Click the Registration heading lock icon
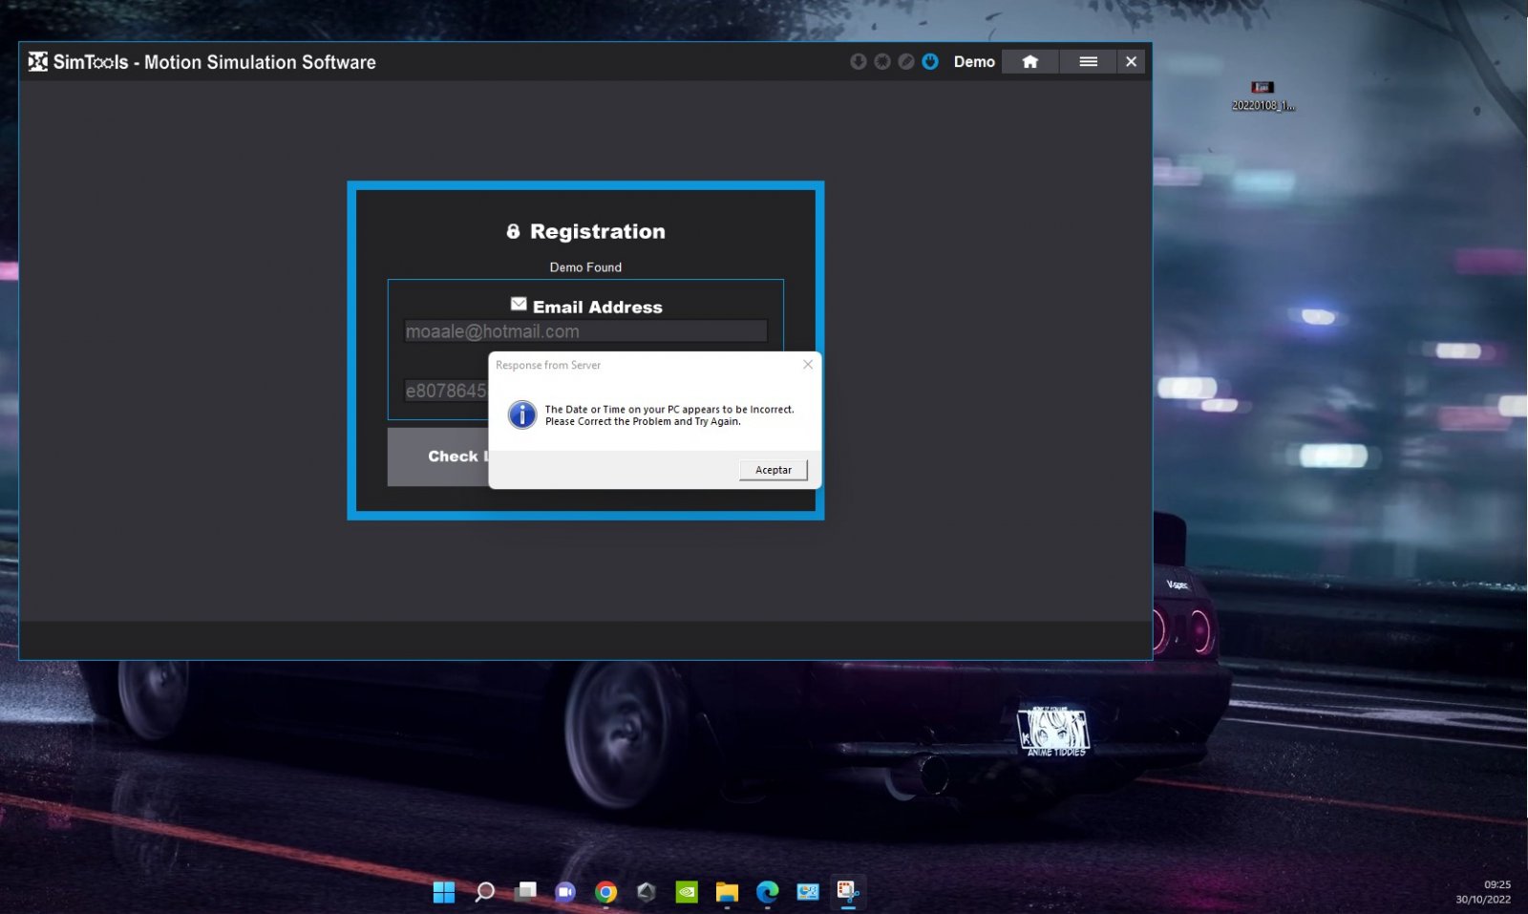Image resolution: width=1528 pixels, height=914 pixels. (x=514, y=231)
